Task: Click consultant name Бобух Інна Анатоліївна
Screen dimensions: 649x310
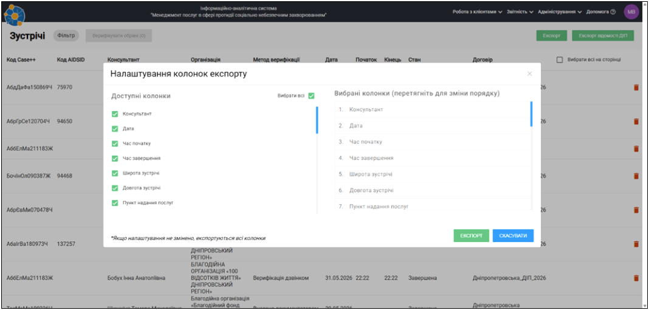Action: click(x=136, y=278)
